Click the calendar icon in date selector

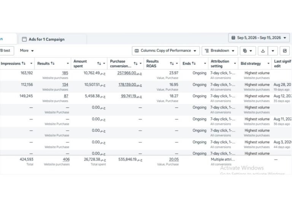[233, 38]
